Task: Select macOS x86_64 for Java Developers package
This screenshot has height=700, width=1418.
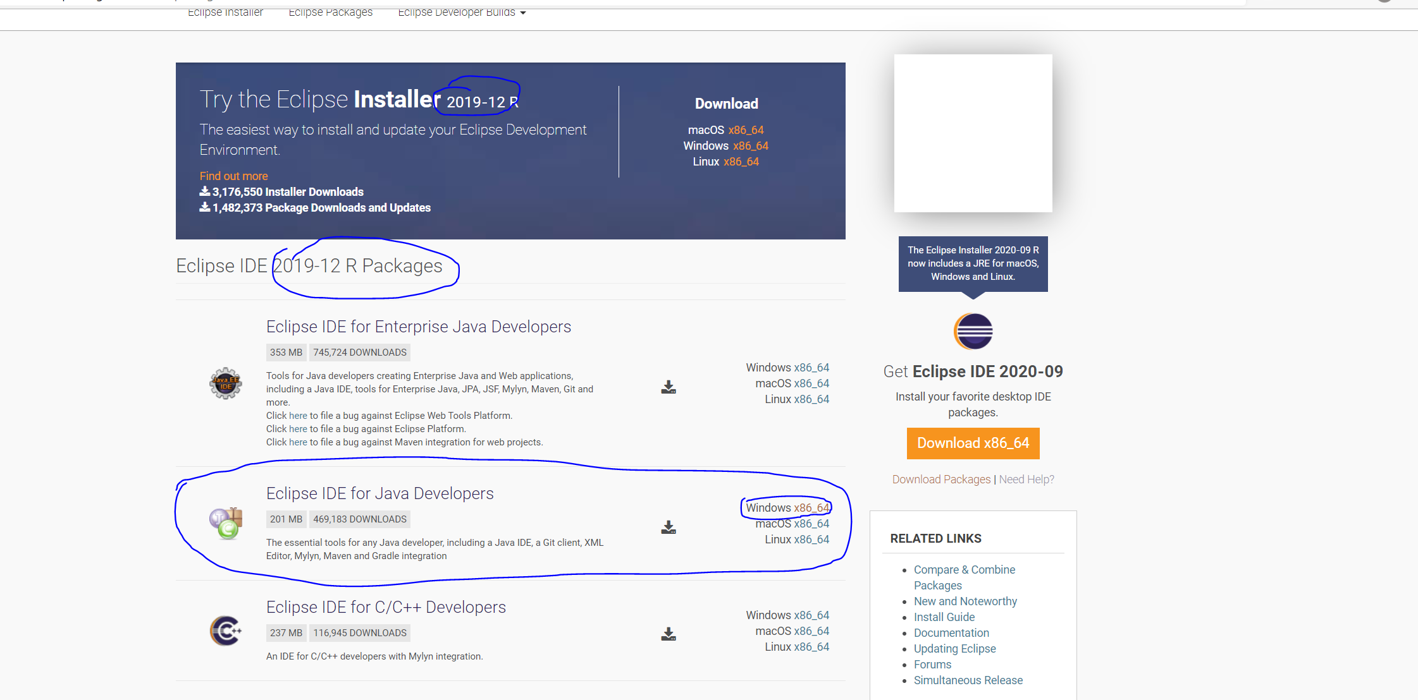Action: click(811, 523)
